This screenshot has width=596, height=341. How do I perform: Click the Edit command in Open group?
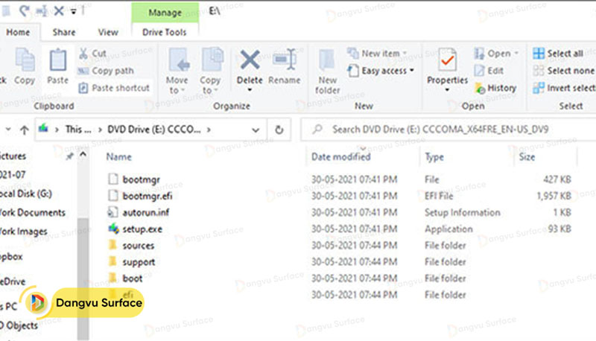click(x=489, y=71)
